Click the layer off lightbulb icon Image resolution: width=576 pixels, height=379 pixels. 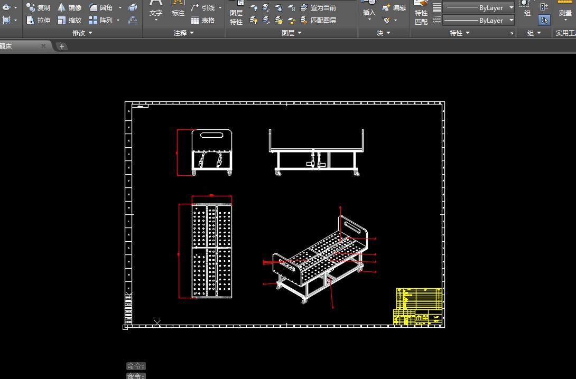click(254, 7)
